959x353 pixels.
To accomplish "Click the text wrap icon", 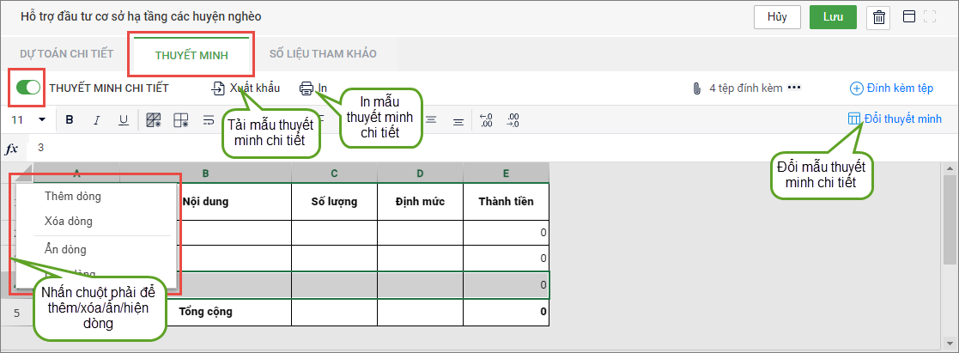I will coord(209,119).
